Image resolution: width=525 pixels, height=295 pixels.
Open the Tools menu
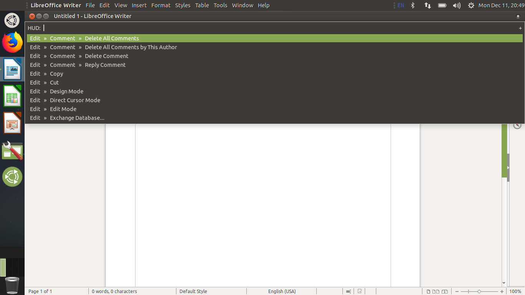221,5
